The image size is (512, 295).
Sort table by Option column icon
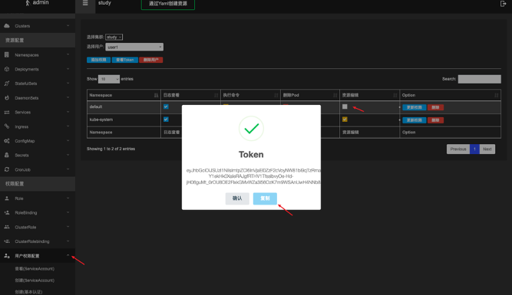coord(497,95)
